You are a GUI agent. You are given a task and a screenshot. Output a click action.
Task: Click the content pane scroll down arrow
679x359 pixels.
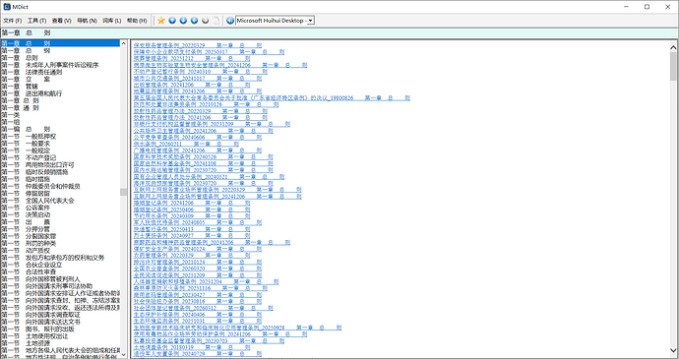(673, 350)
